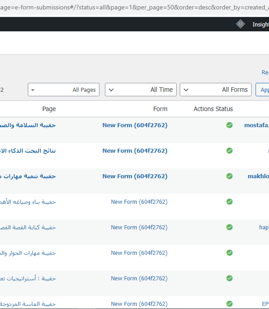Click the Insights diamond icon in admin bar
This screenshot has width=269, height=309.
[240, 24]
